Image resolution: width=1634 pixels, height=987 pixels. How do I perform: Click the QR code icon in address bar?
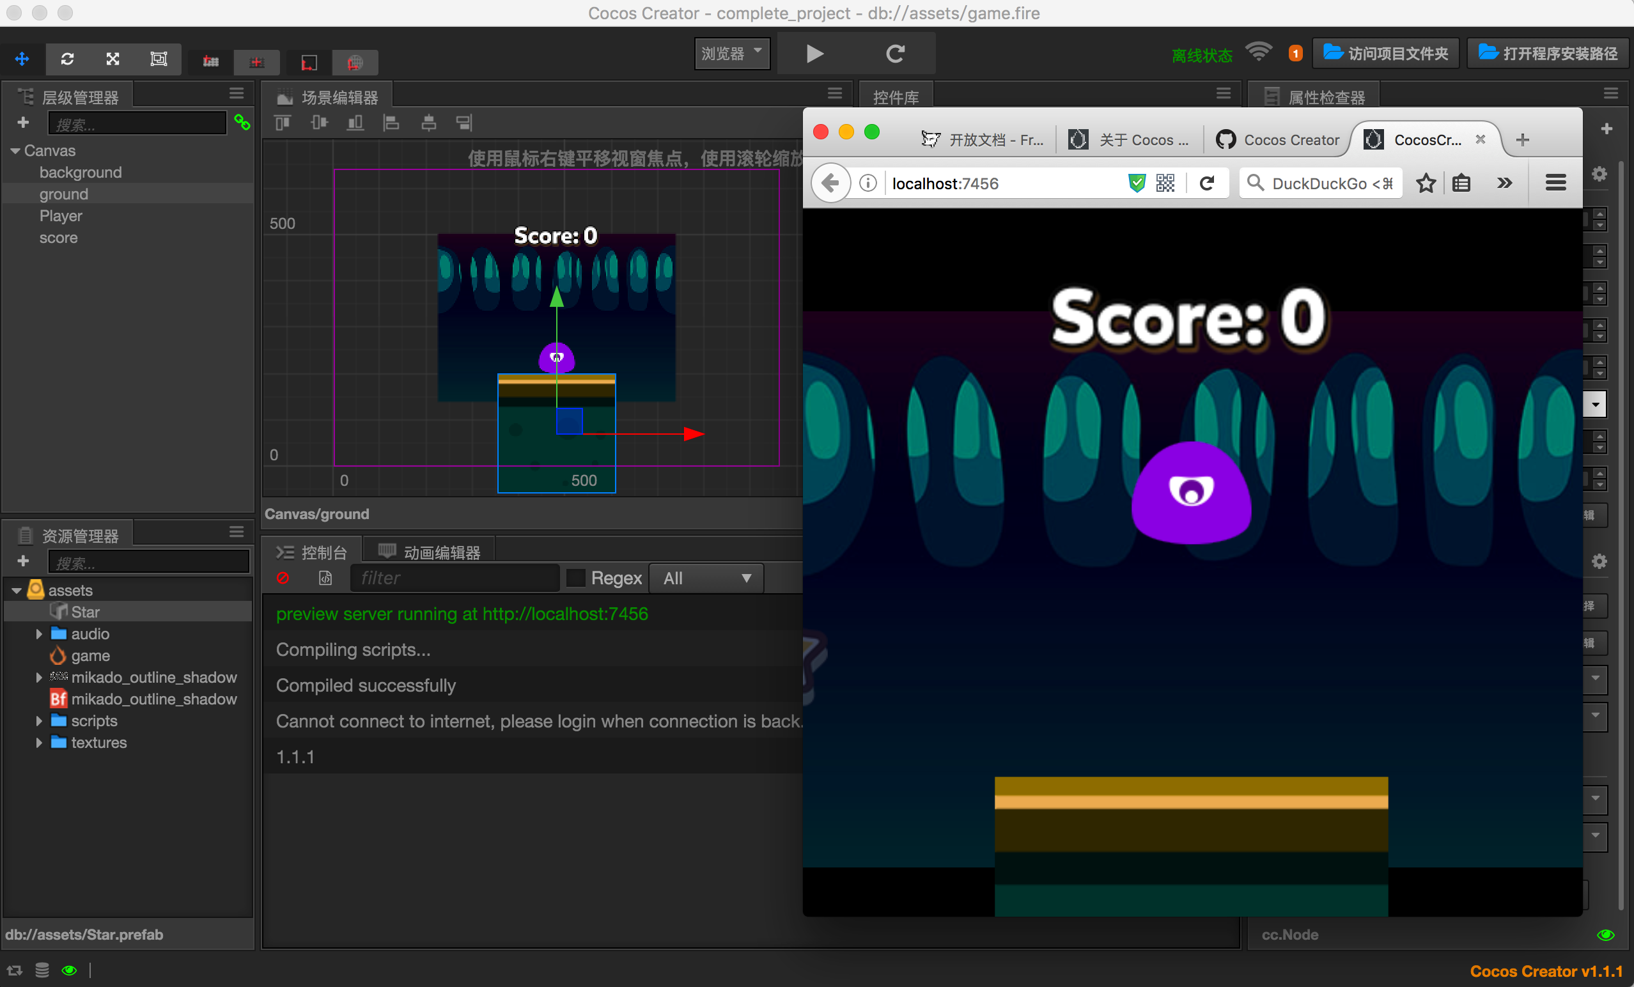(1165, 183)
